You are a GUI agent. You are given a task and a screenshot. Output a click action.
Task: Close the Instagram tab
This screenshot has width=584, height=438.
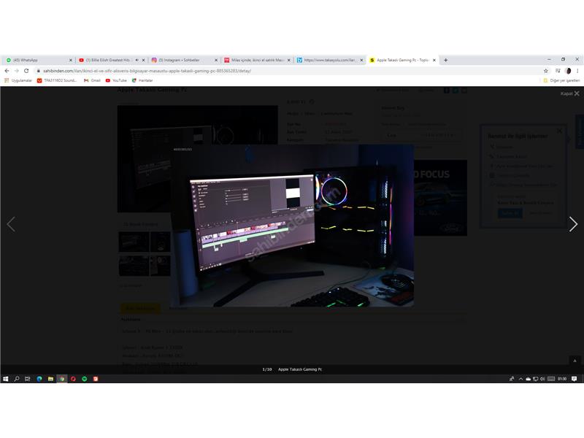[x=216, y=60]
